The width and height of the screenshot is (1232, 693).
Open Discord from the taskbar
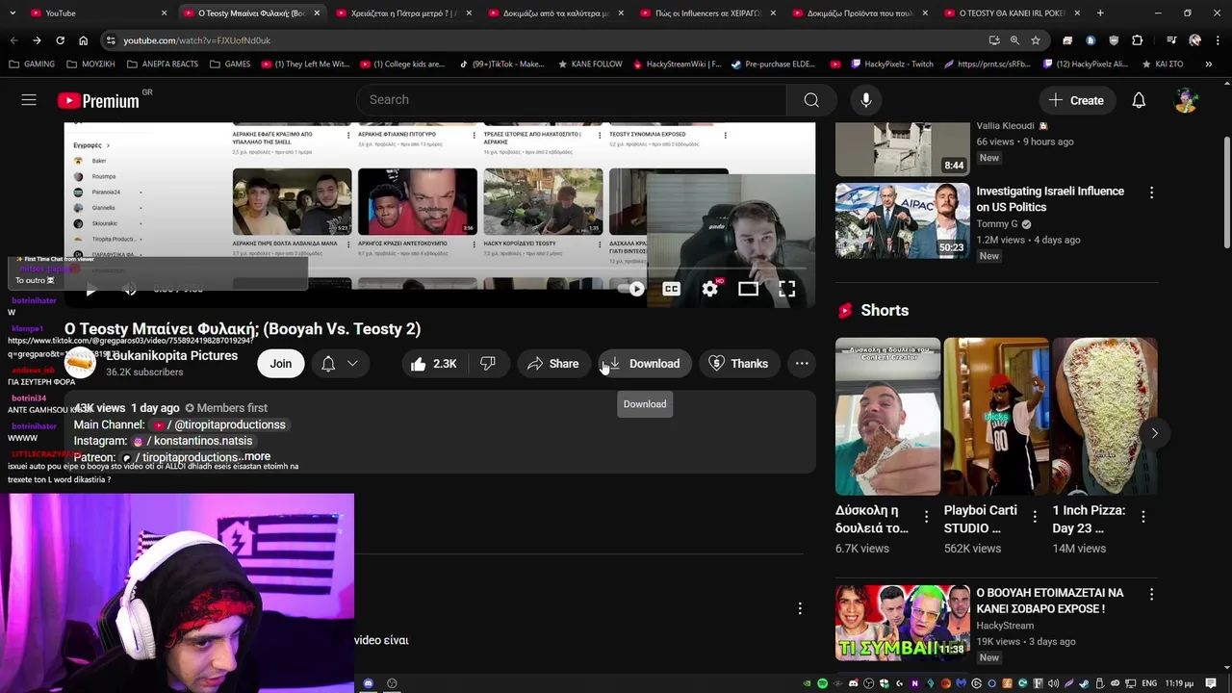pyautogui.click(x=368, y=683)
